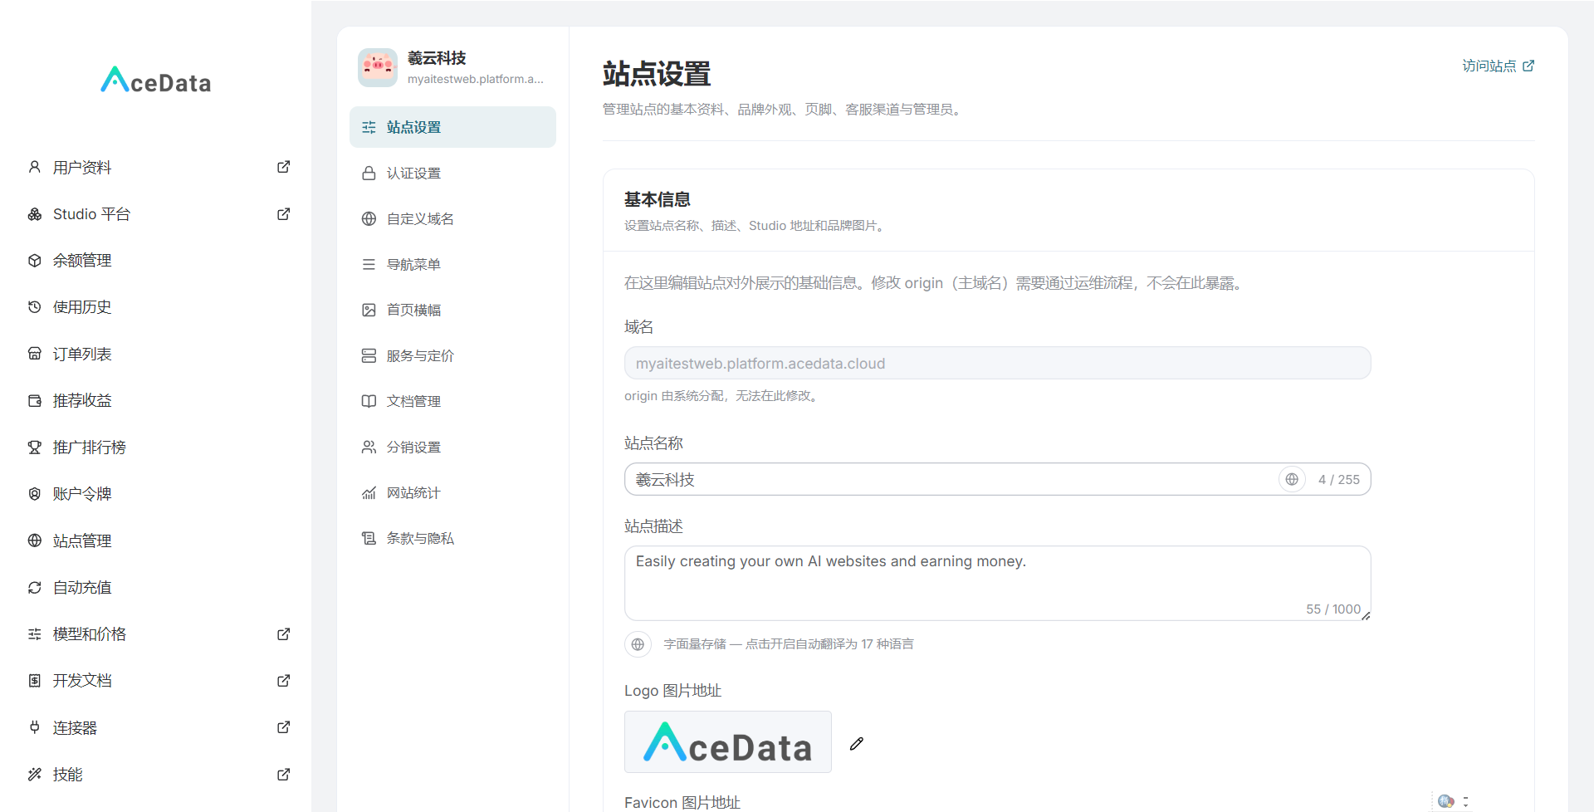The height and width of the screenshot is (812, 1594).
Task: Select 站点设置 in the settings menu
Action: pos(452,127)
